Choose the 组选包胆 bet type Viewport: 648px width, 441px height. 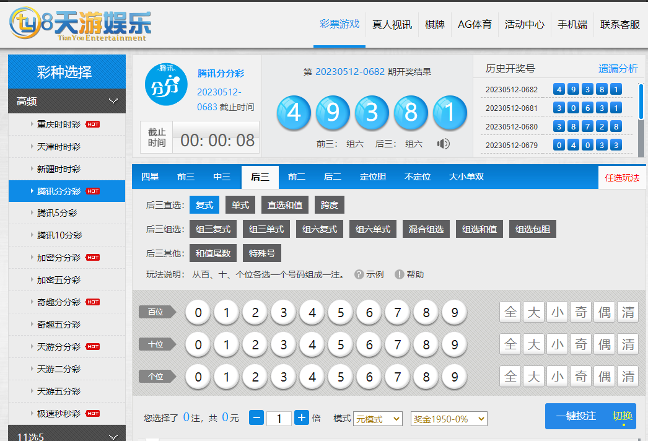click(533, 229)
